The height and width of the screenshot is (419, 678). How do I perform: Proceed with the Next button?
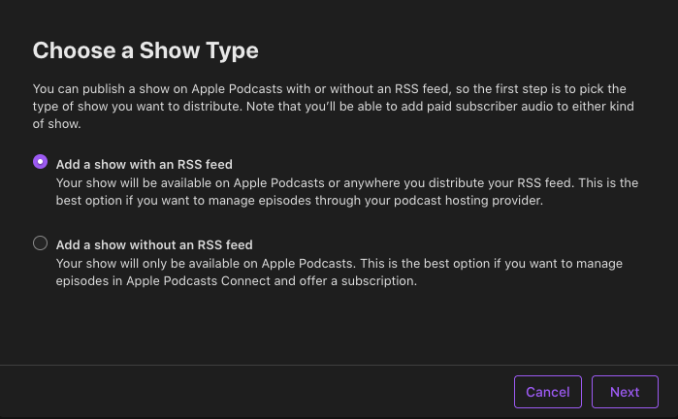pos(625,392)
